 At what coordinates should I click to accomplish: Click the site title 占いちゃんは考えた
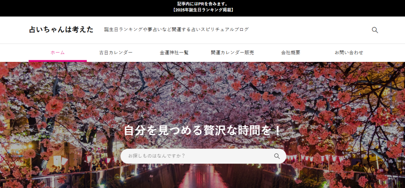61,30
